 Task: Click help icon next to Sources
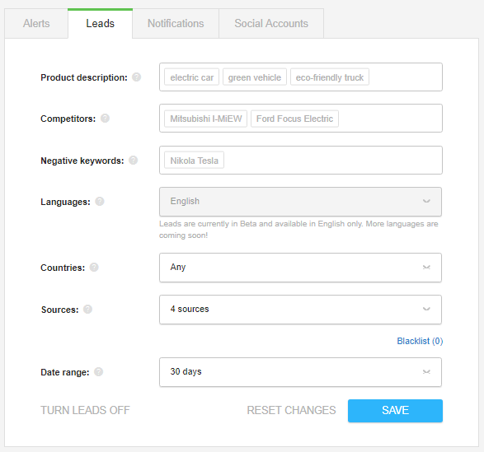tap(87, 310)
